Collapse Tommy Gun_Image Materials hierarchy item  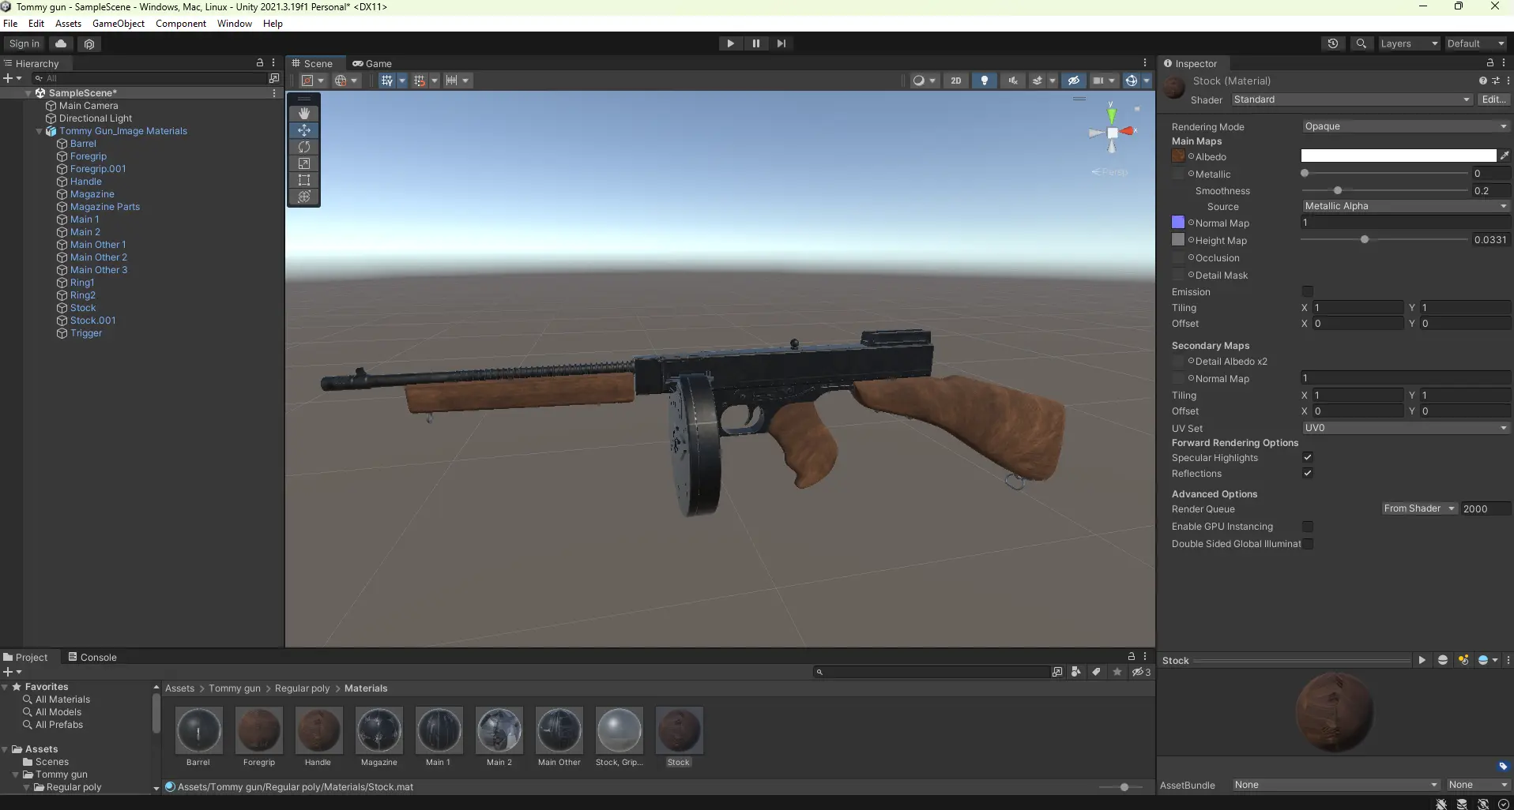pos(39,131)
